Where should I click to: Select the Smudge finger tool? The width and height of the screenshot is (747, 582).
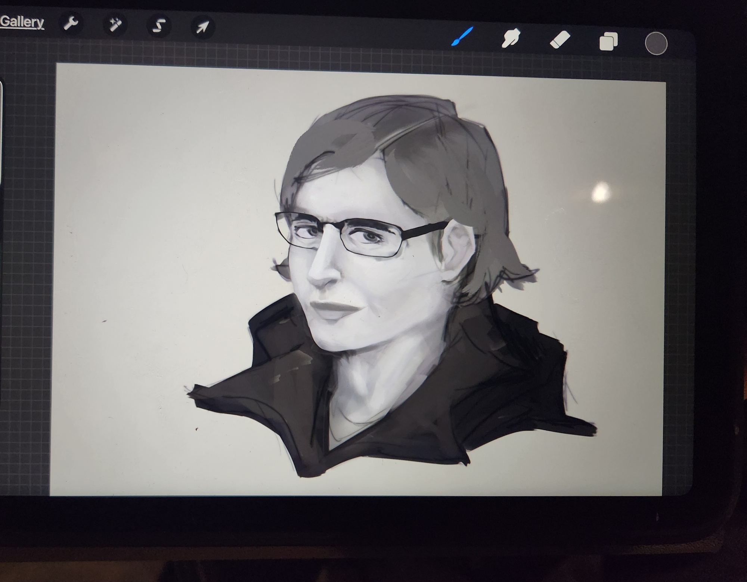(511, 38)
